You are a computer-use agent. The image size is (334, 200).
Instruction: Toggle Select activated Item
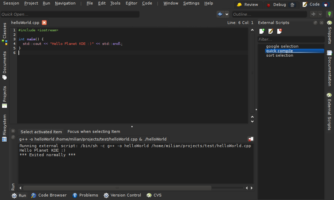tap(41, 132)
